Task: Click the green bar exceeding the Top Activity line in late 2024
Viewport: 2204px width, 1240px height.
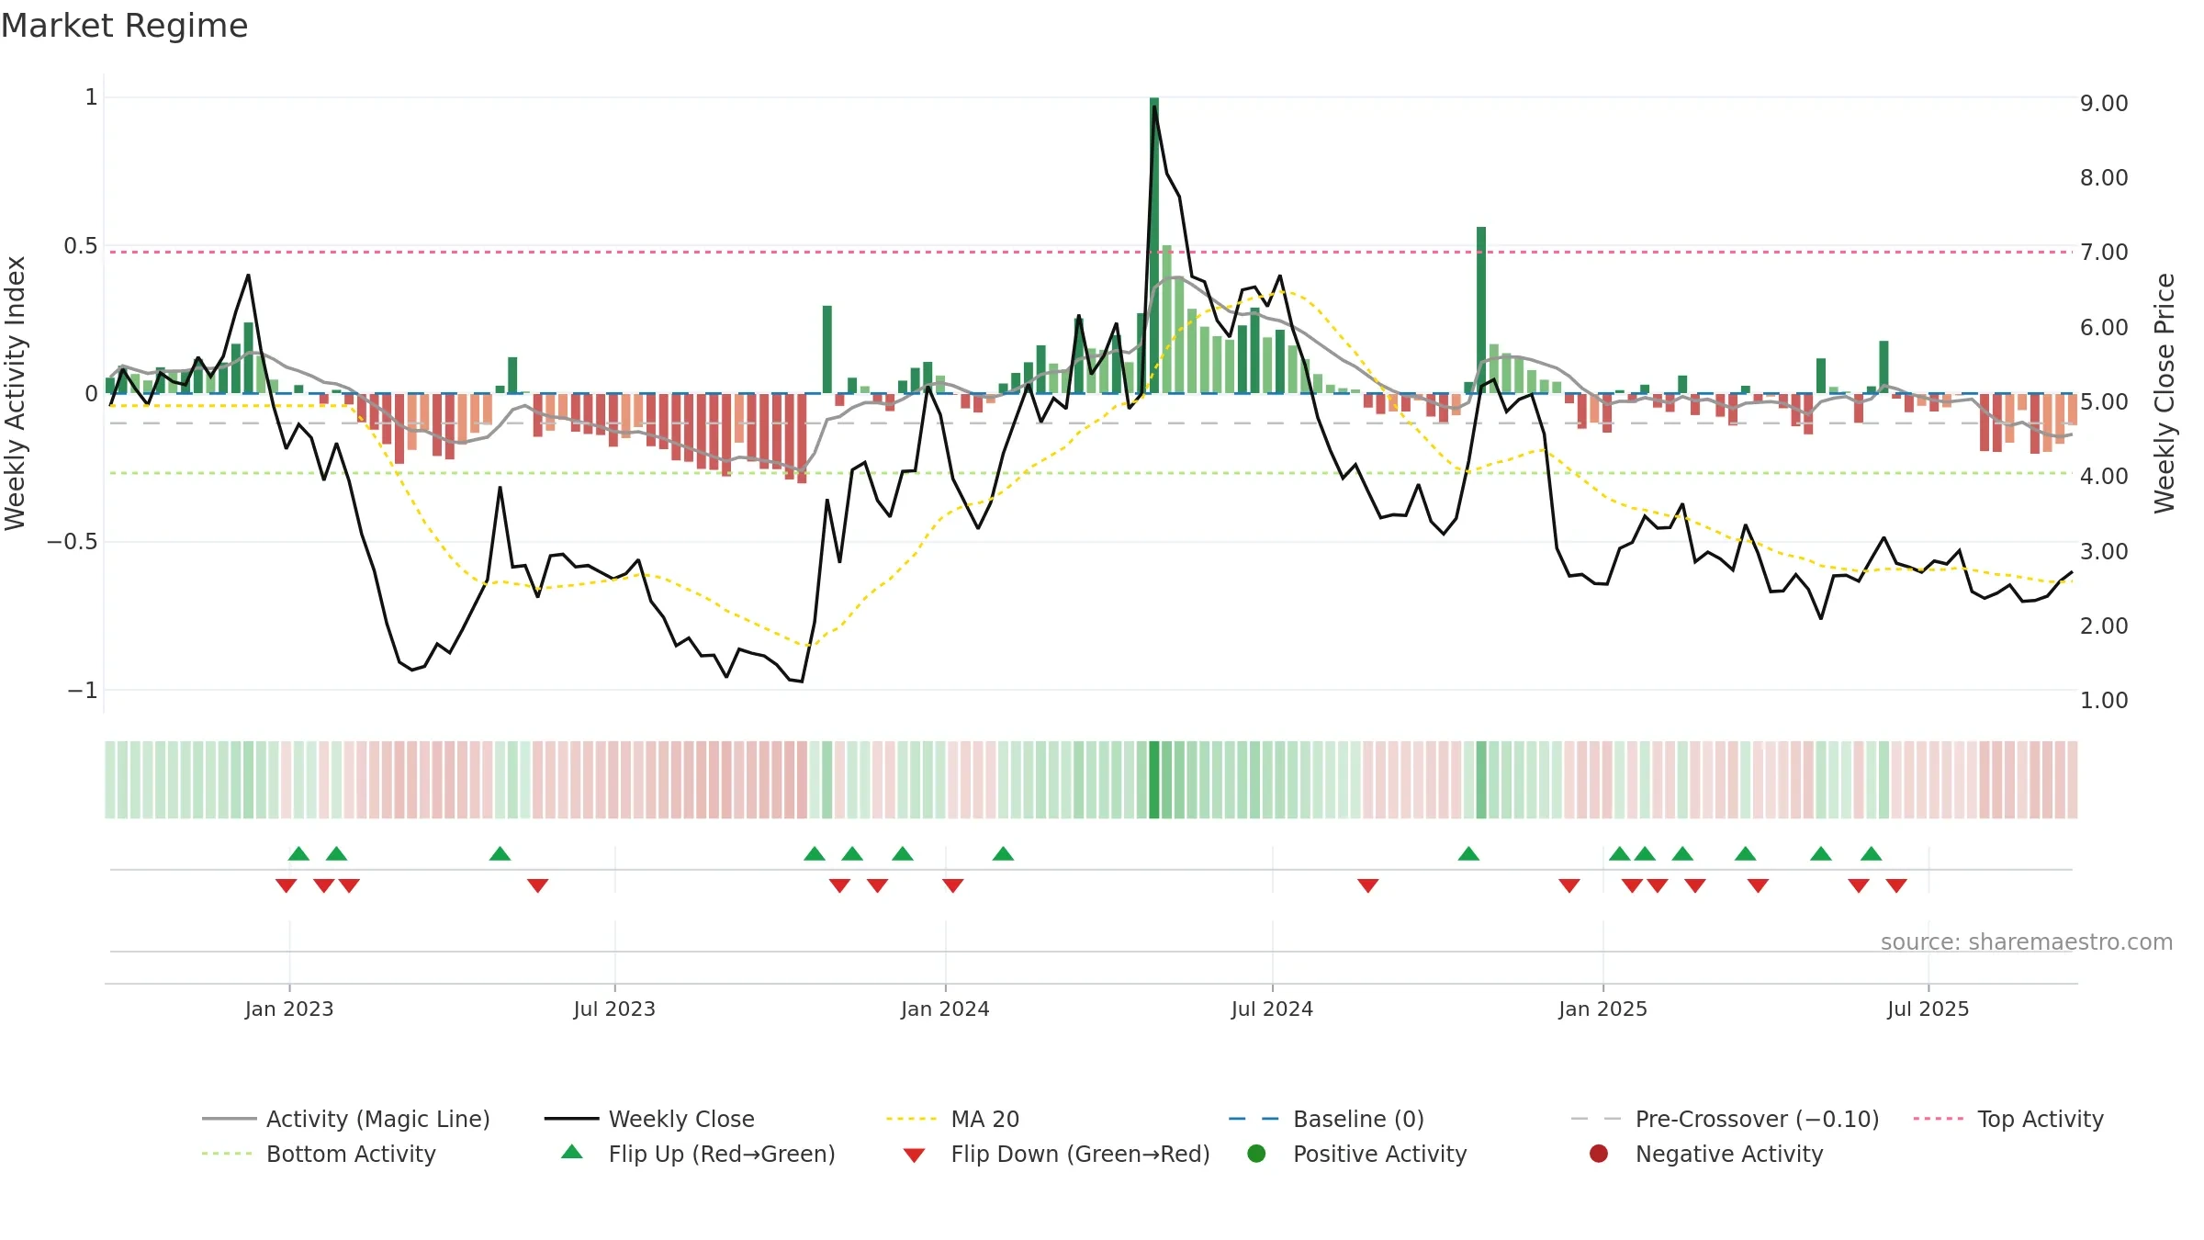Action: click(1481, 310)
